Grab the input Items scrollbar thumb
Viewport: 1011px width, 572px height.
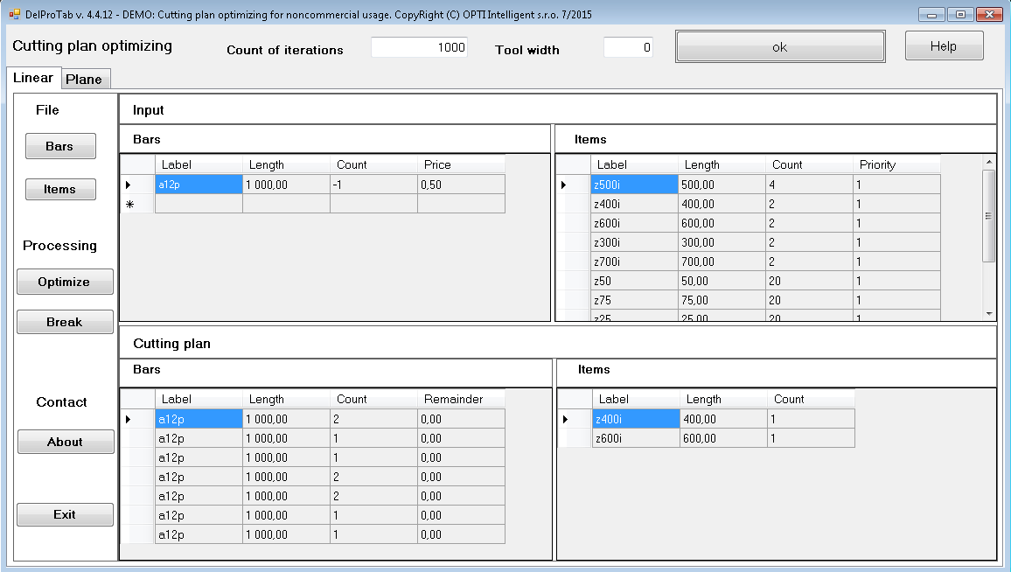[x=988, y=216]
